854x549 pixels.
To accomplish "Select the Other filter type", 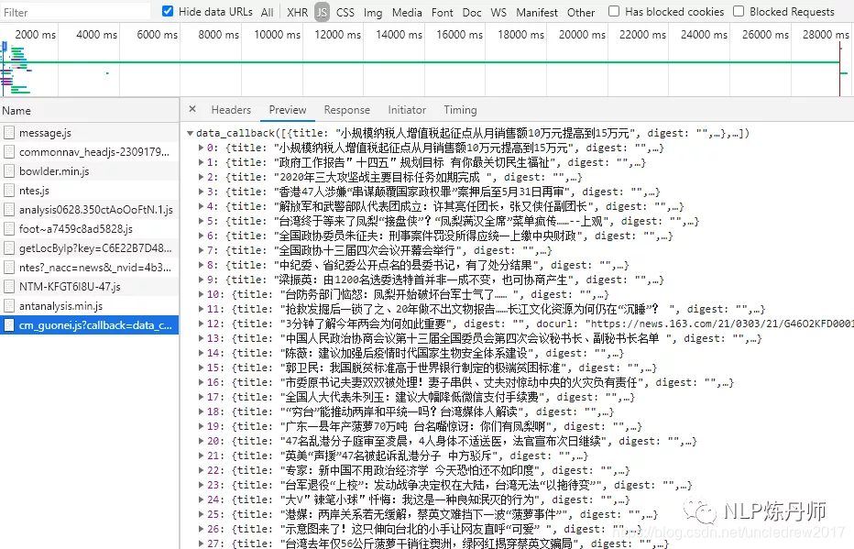I will pyautogui.click(x=581, y=12).
